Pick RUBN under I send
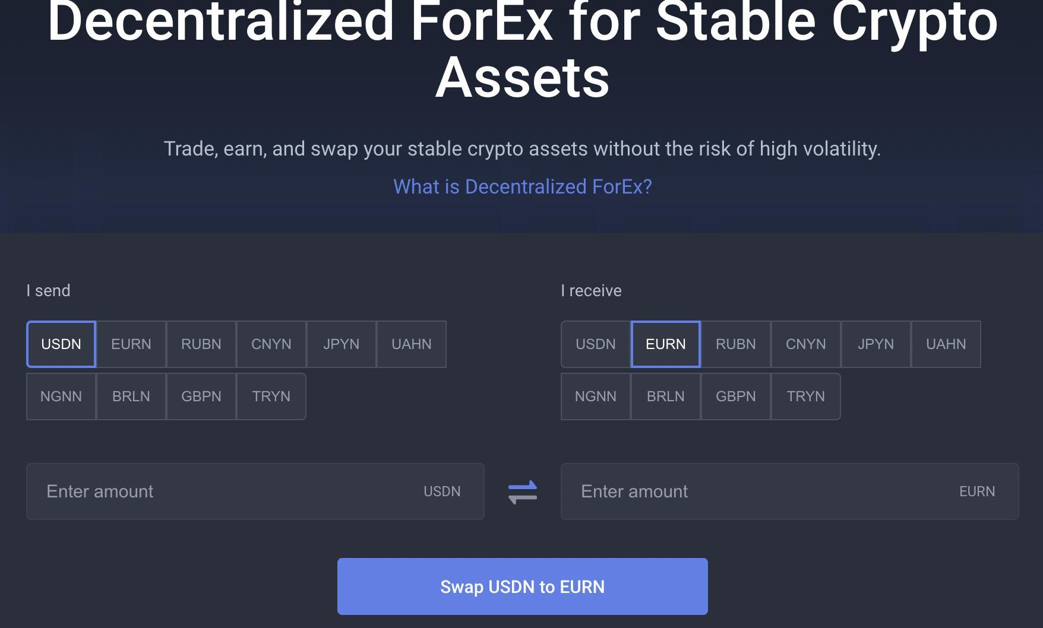The height and width of the screenshot is (628, 1043). pyautogui.click(x=201, y=344)
